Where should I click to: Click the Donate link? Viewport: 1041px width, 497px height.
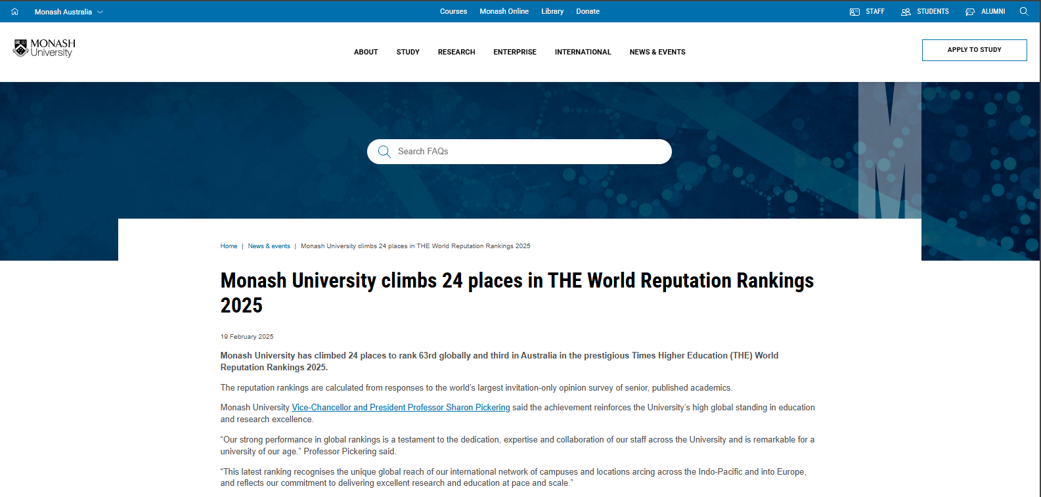[x=588, y=11]
